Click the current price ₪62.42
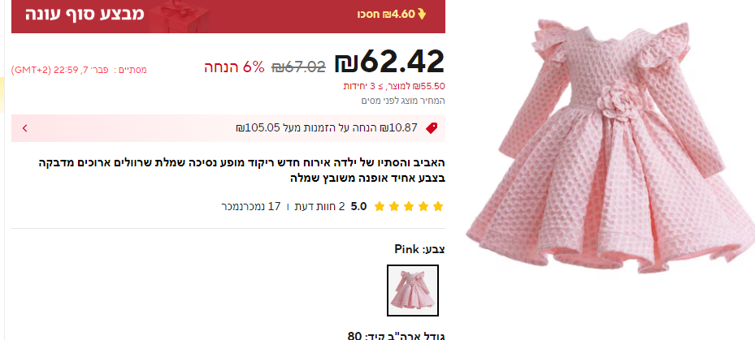This screenshot has width=755, height=340. pyautogui.click(x=389, y=62)
